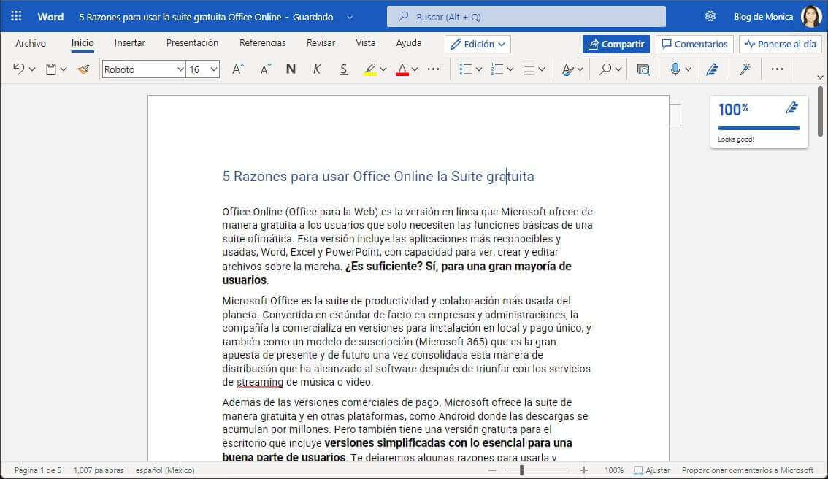
Task: Open the numbered list options chevron
Action: pos(510,69)
